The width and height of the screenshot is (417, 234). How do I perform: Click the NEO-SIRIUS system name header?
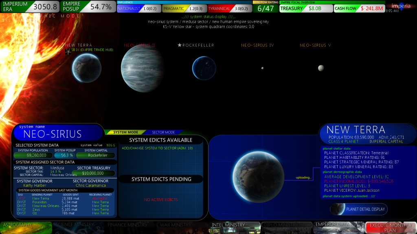click(53, 134)
